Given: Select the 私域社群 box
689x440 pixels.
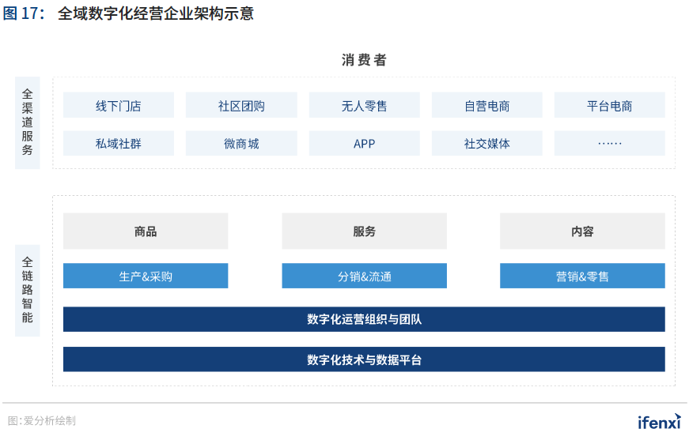Looking at the screenshot, I should click(x=119, y=144).
